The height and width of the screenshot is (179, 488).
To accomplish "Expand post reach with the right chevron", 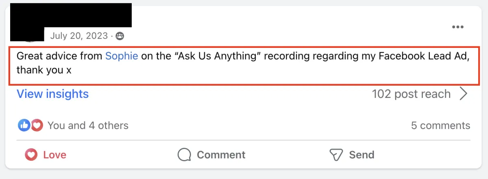I will [x=463, y=94].
